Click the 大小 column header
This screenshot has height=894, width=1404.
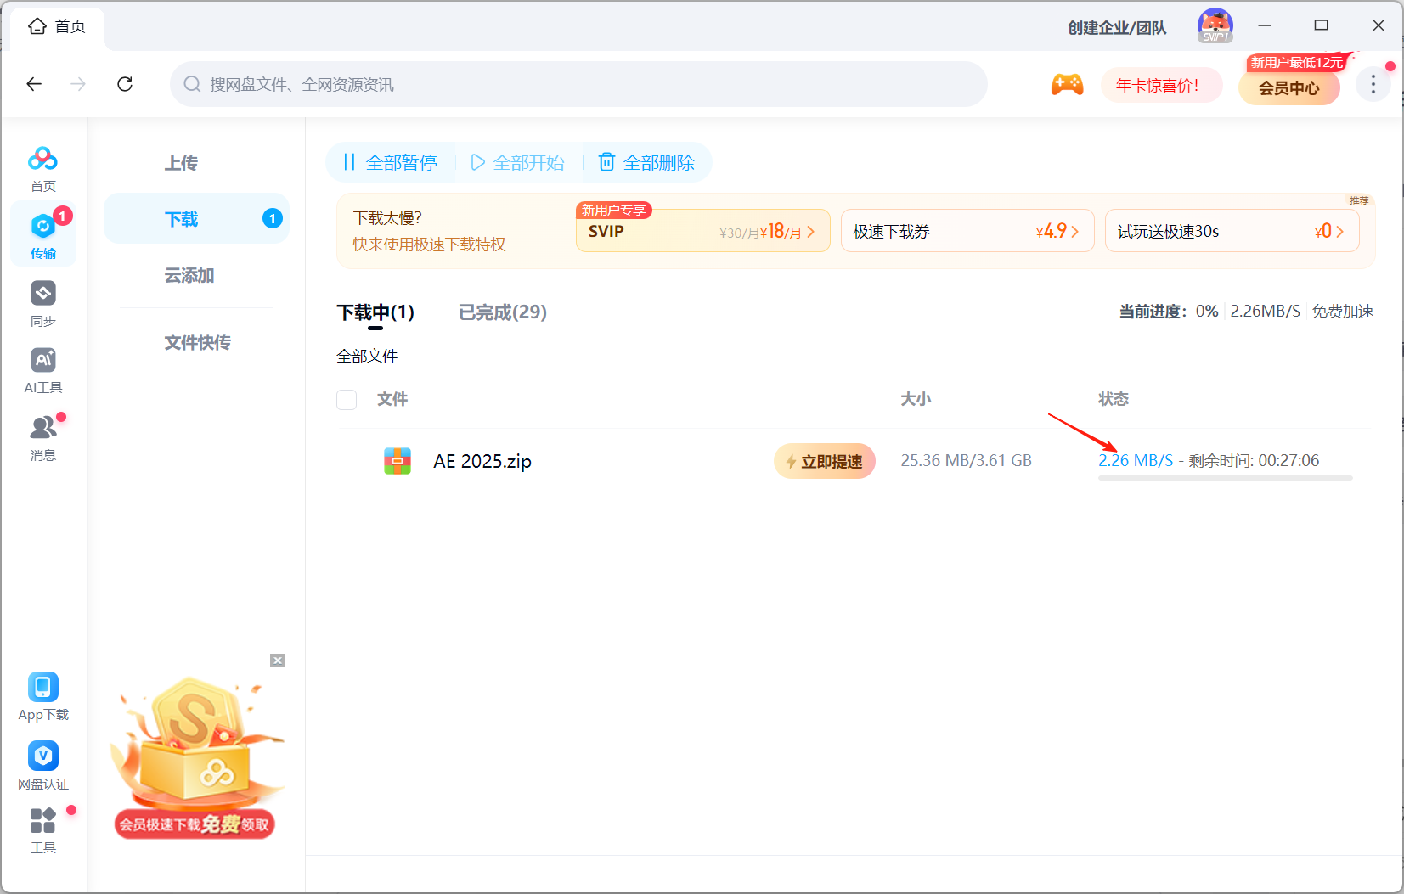[x=916, y=399]
